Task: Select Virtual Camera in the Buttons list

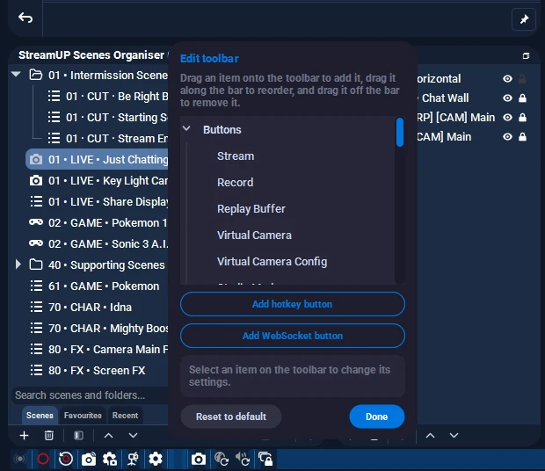Action: pyautogui.click(x=254, y=235)
